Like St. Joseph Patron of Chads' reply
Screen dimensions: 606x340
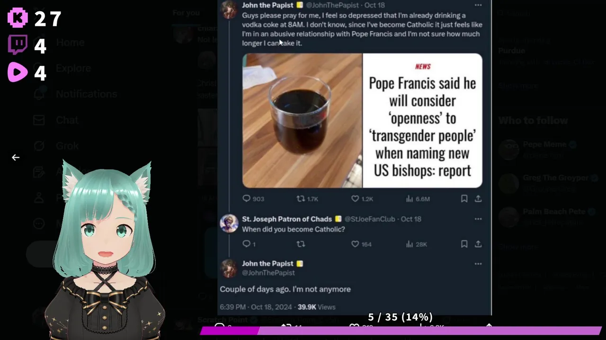point(361,244)
